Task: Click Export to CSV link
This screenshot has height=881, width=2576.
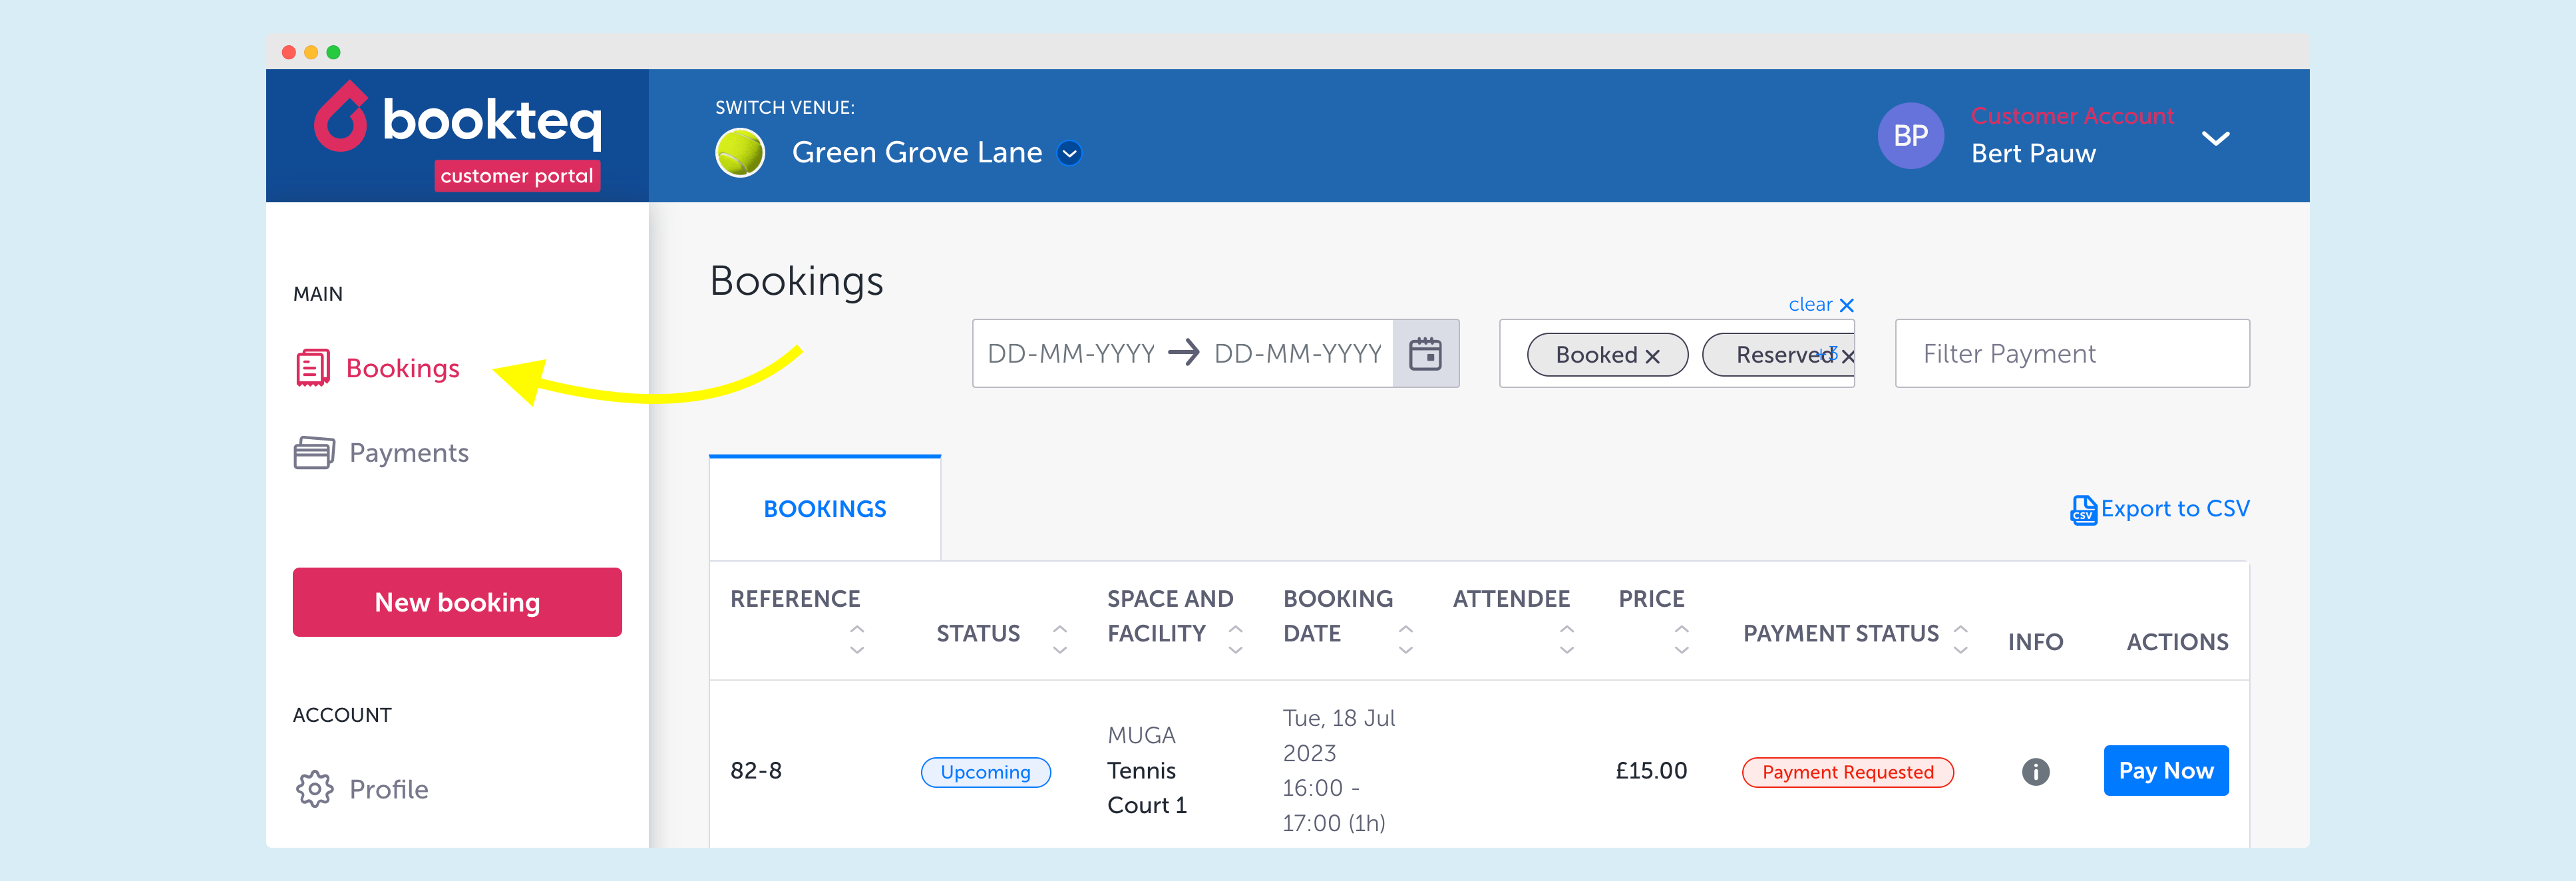Action: coord(2175,508)
